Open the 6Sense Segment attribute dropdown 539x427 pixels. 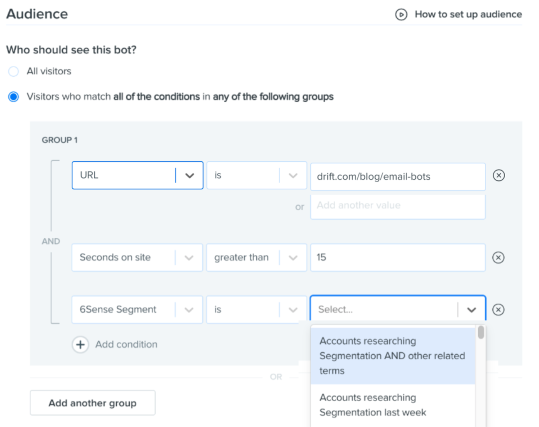[137, 309]
